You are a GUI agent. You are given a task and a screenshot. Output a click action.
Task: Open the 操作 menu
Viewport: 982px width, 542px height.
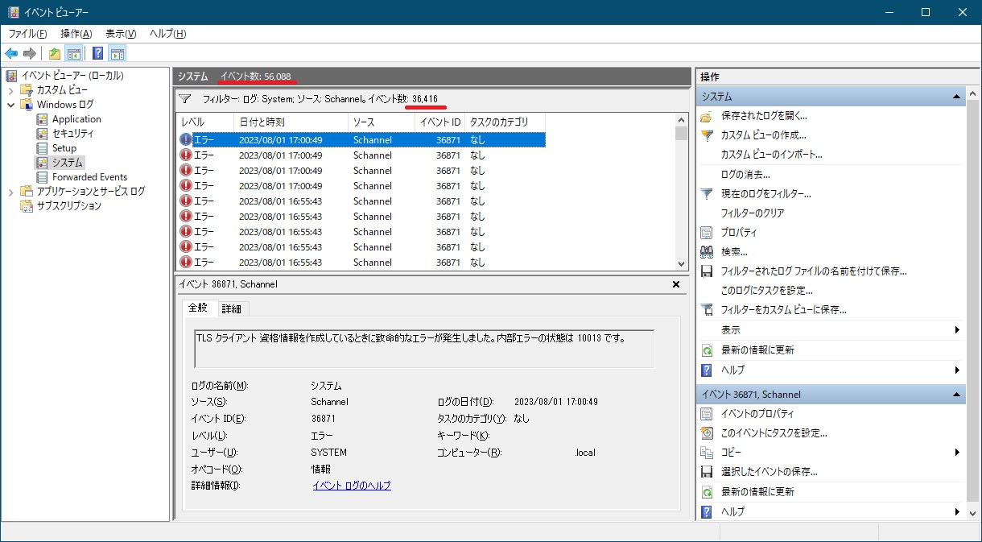pos(75,34)
